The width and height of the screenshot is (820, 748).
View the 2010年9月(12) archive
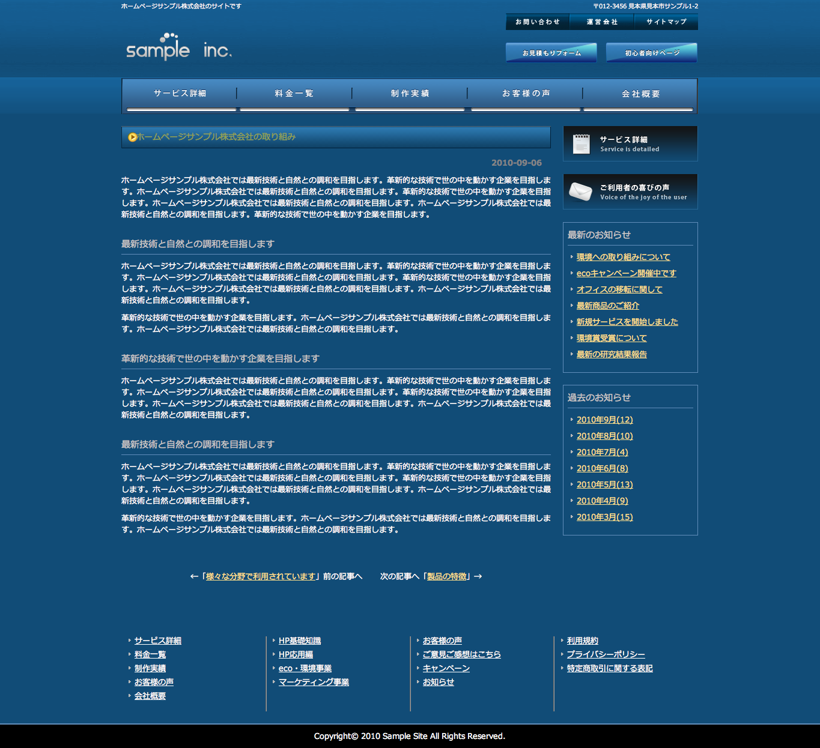604,420
